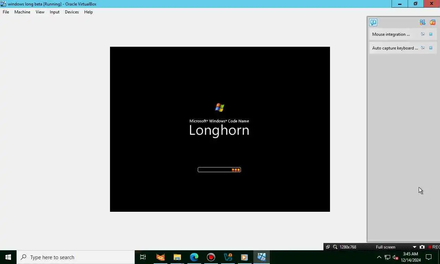Click the Longhorn boot progress bar
This screenshot has height=264, width=440.
(x=219, y=170)
